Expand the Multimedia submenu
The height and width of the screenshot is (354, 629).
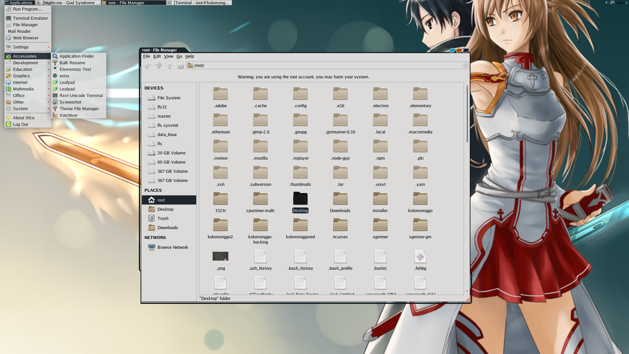(x=28, y=89)
